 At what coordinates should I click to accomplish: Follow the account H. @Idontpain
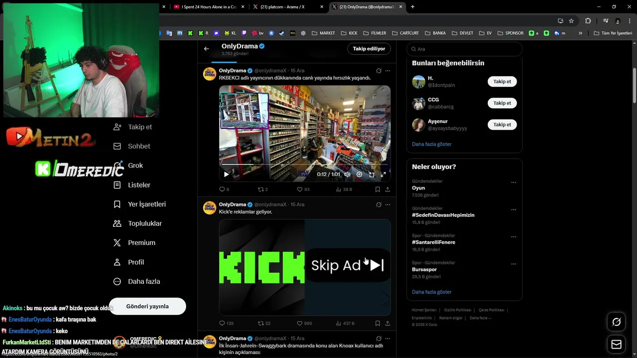[x=502, y=82]
